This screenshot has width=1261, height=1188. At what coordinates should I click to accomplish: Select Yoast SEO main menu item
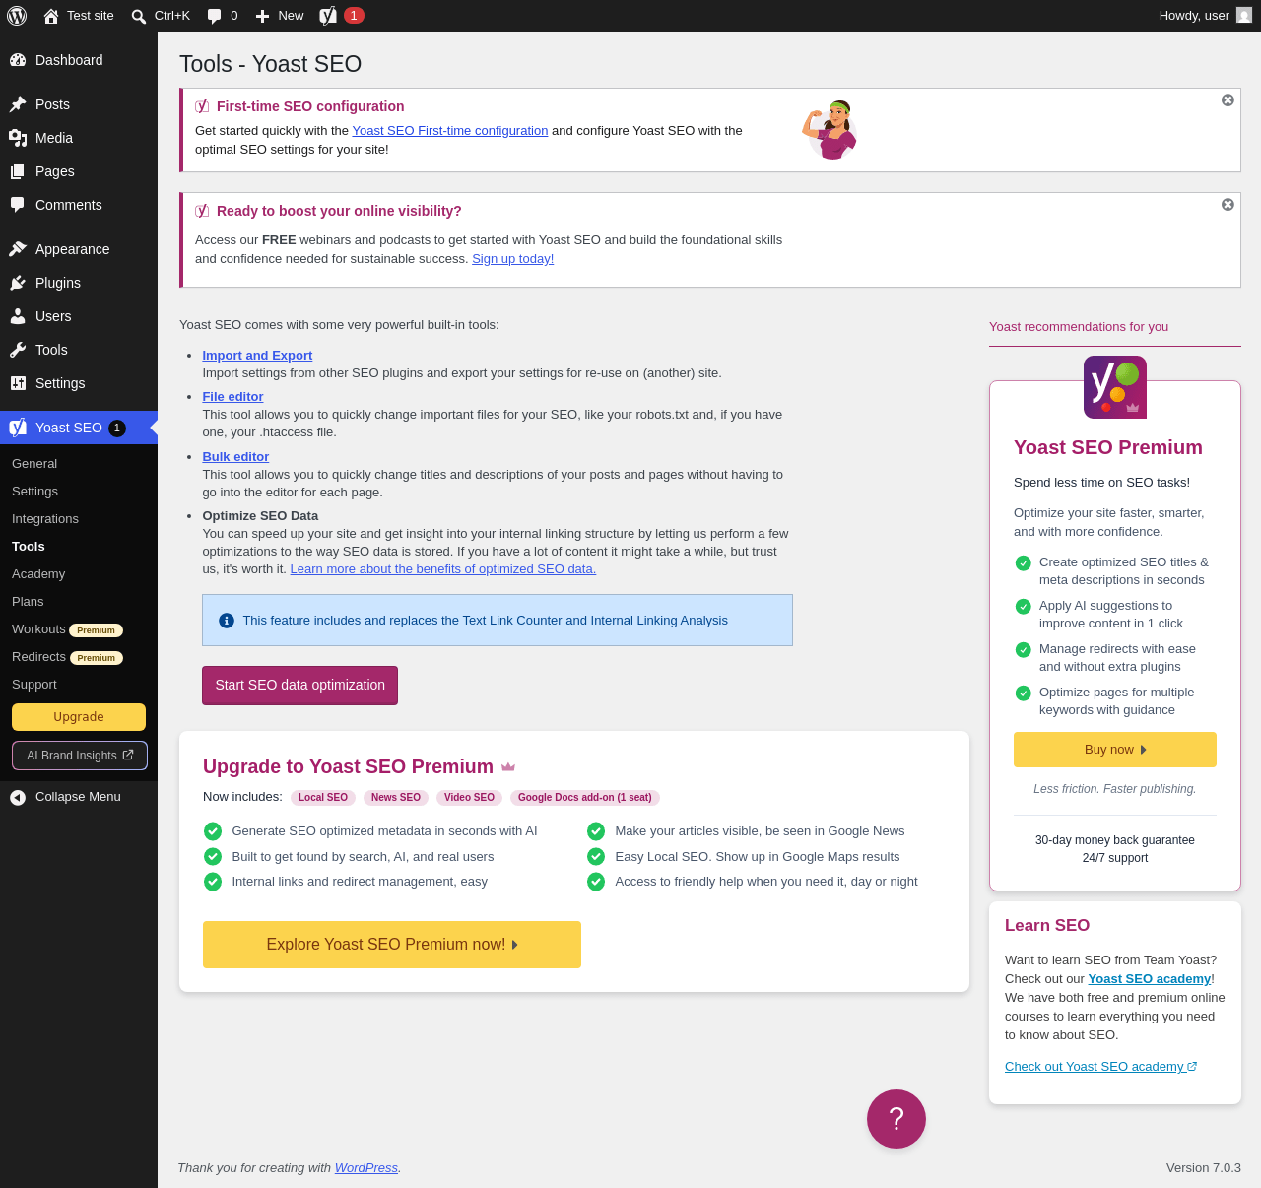[79, 428]
